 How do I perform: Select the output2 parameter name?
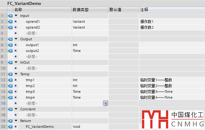(x=32, y=51)
